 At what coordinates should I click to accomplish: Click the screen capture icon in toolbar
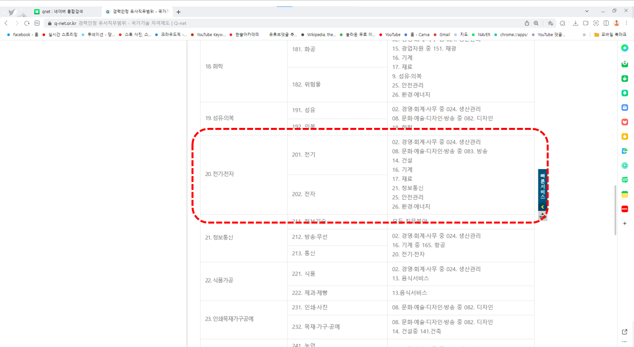[596, 23]
